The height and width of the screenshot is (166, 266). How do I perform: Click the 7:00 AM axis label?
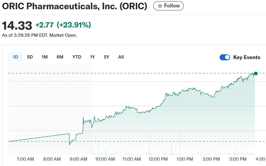click(x=26, y=159)
